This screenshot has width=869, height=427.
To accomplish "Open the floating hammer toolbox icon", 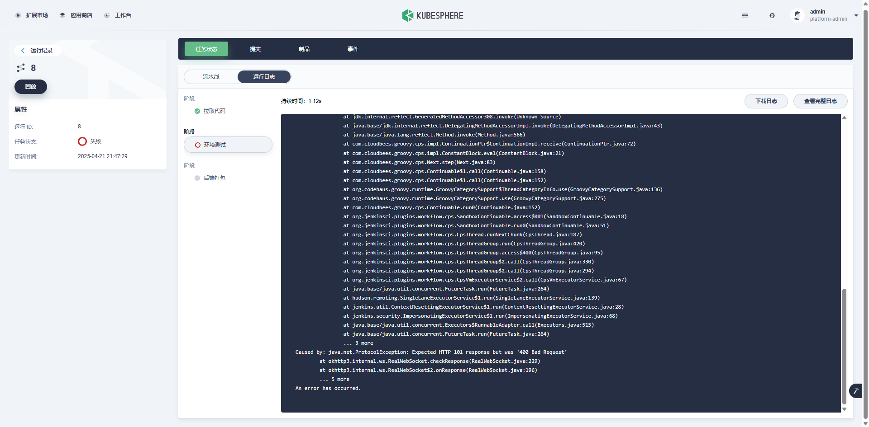I will [x=856, y=391].
